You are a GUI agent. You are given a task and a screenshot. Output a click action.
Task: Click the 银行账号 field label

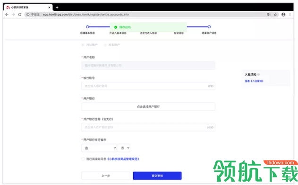point(89,78)
